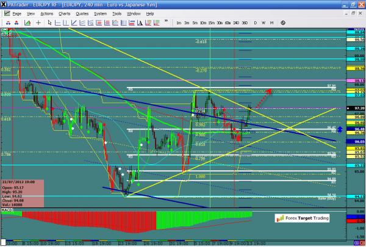Expand the toolbar overflow chevron
Viewport: 366px width, 247px height.
coord(166,21)
